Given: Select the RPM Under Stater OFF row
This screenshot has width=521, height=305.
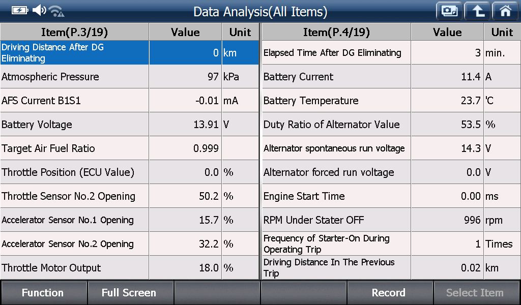Looking at the screenshot, I should [x=391, y=220].
